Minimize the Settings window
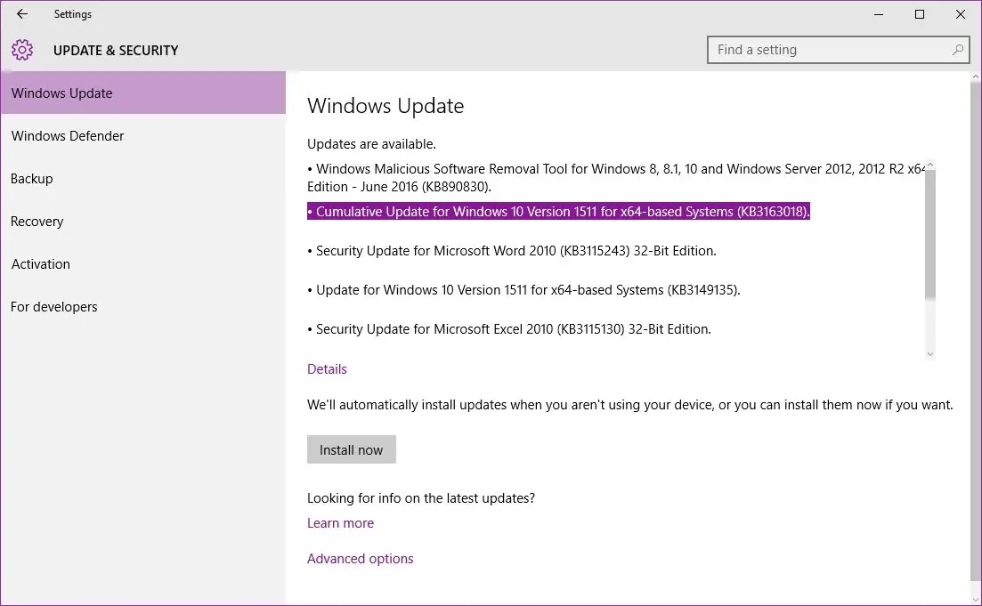Viewport: 982px width, 606px height. [879, 13]
